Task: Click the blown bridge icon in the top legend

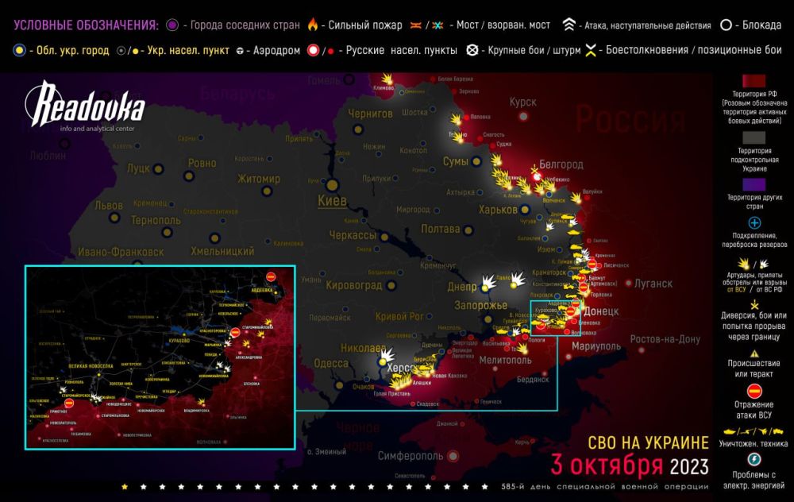Action: (436, 24)
